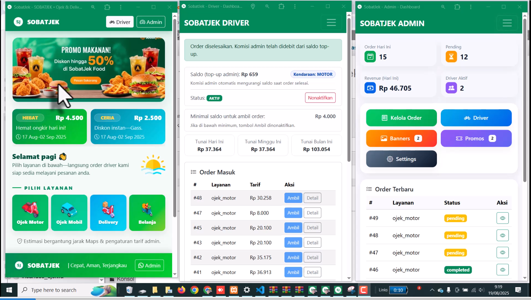Open extensions puzzle icon in admin window
This screenshot has width=531, height=300.
pos(457,7)
